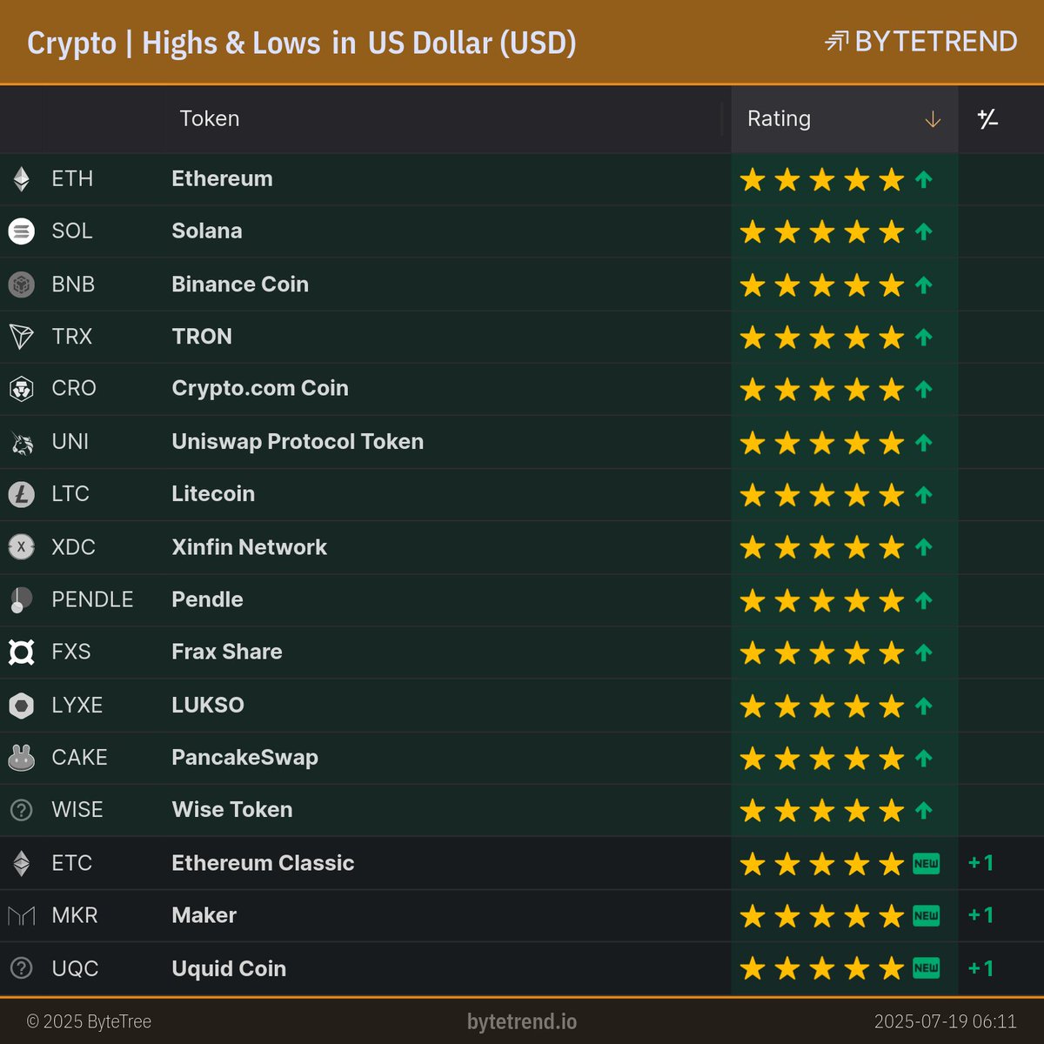This screenshot has height=1044, width=1044.
Task: Click the Ethereum diamond logo icon
Action: [x=21, y=179]
